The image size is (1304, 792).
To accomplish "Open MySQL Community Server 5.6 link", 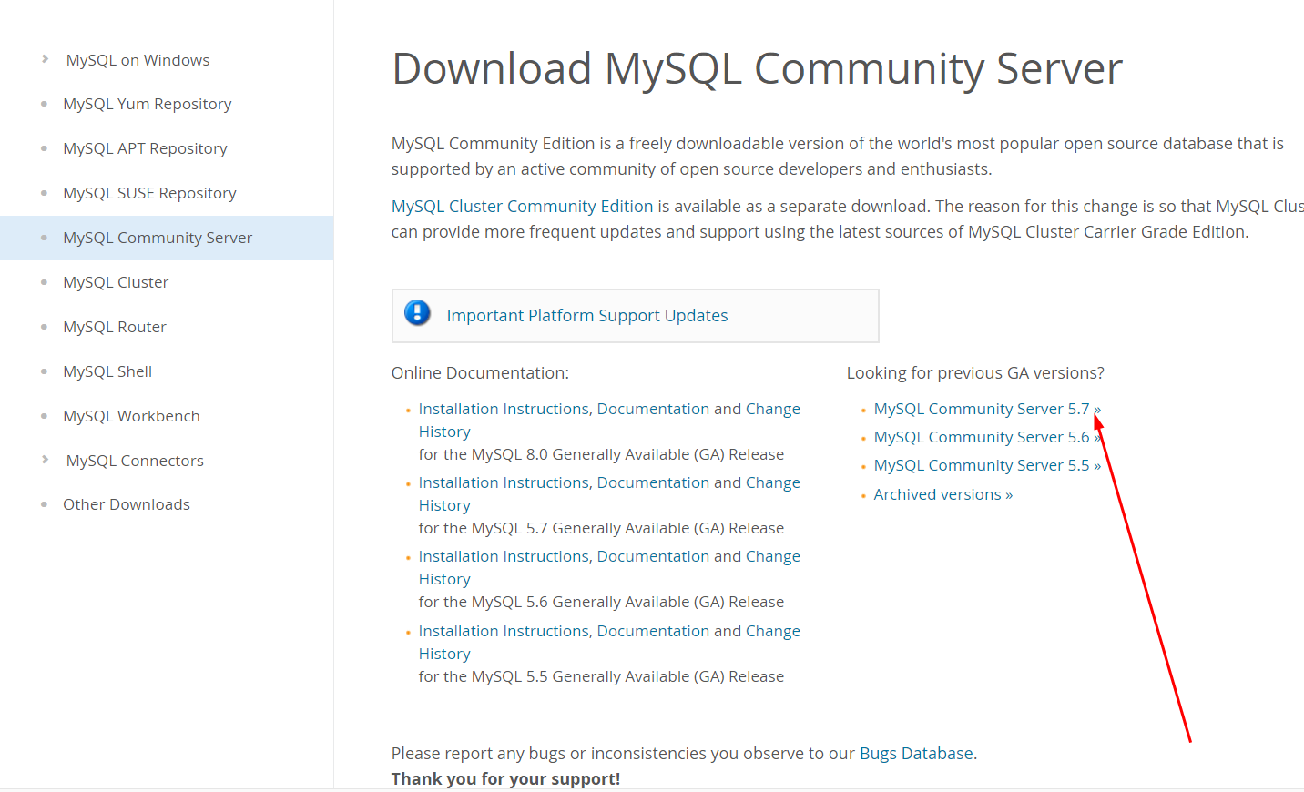I will [x=987, y=437].
